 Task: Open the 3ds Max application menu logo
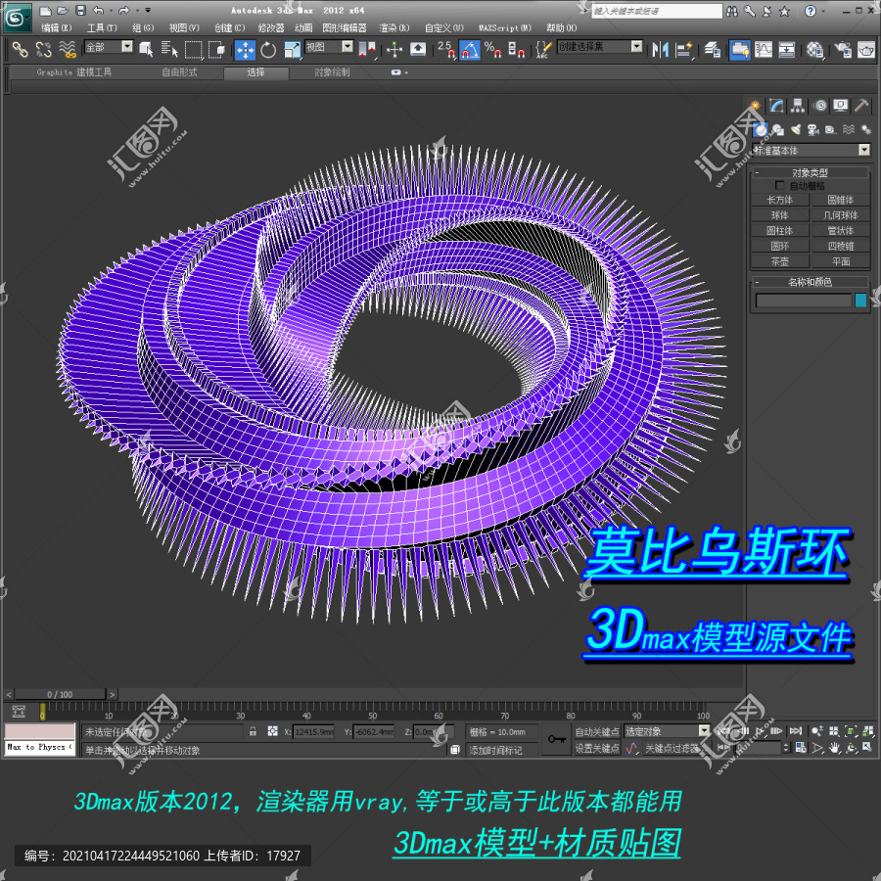click(17, 18)
